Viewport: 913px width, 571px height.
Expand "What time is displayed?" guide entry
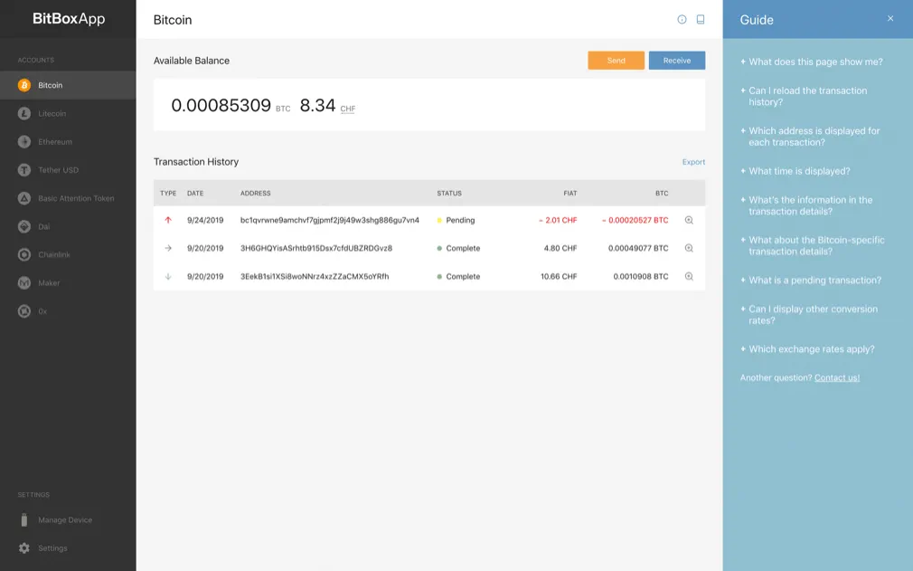point(798,171)
